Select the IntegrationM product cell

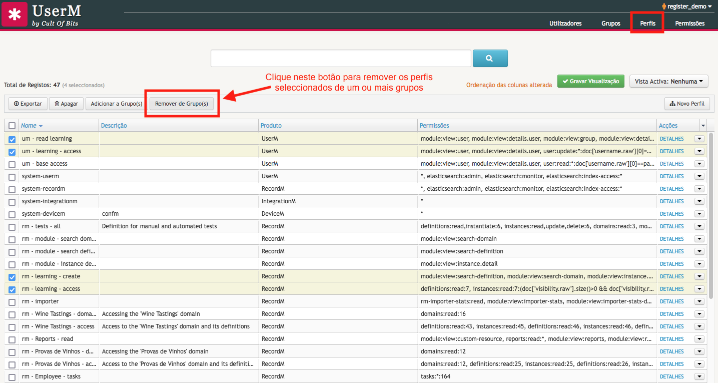point(338,201)
